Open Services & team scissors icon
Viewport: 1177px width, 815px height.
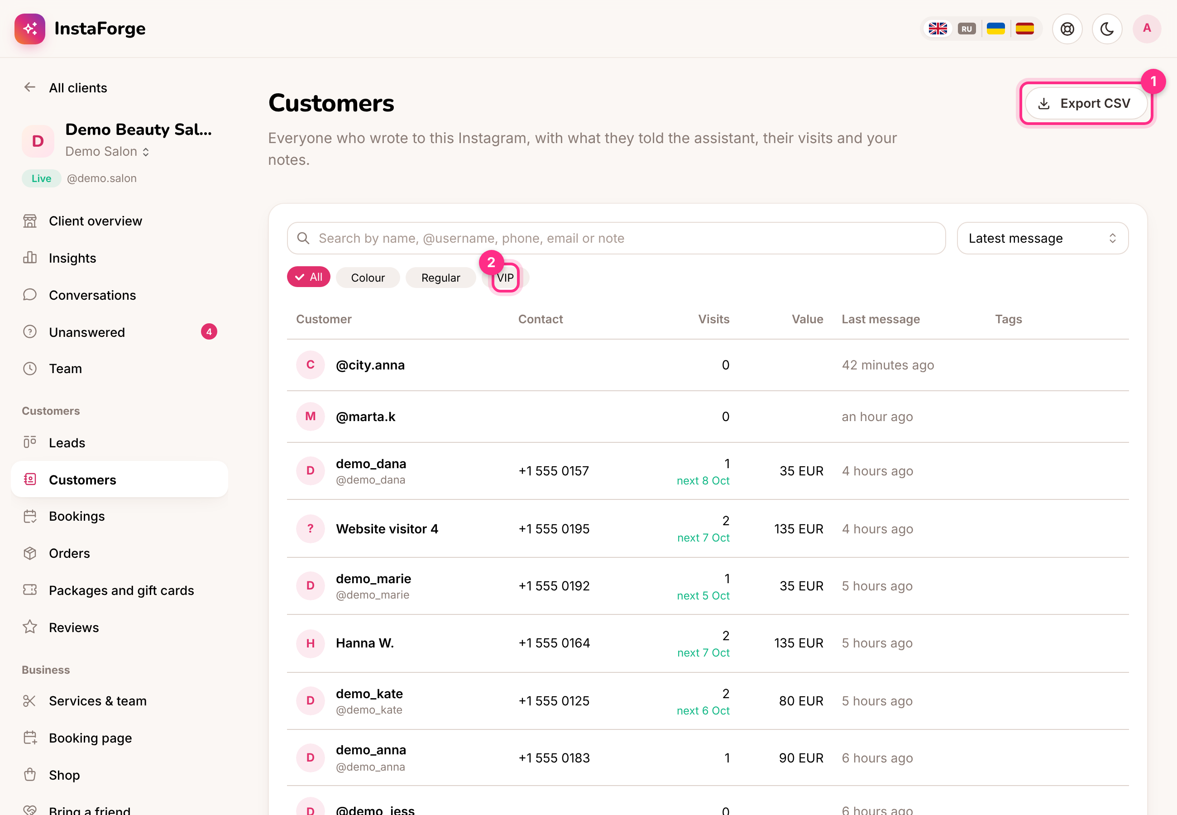(x=30, y=700)
